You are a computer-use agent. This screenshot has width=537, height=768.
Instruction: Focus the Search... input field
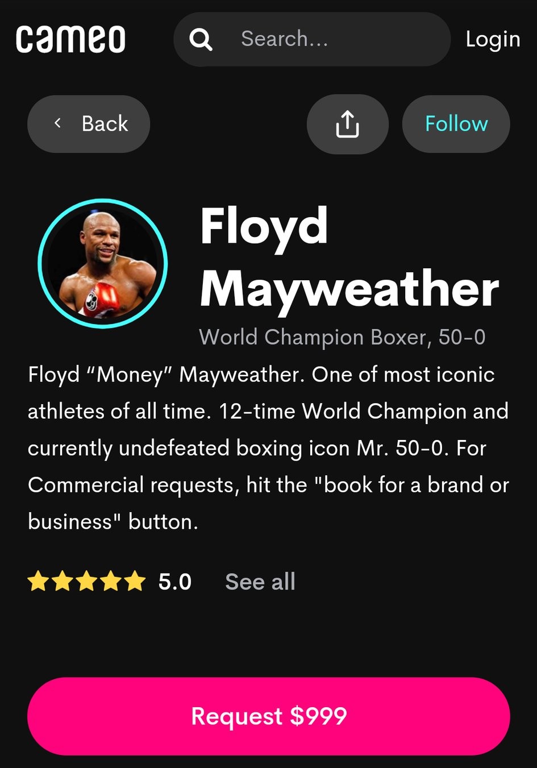(x=312, y=39)
